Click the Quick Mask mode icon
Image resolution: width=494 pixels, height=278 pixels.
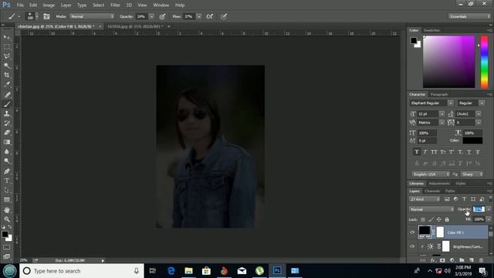coord(7,247)
